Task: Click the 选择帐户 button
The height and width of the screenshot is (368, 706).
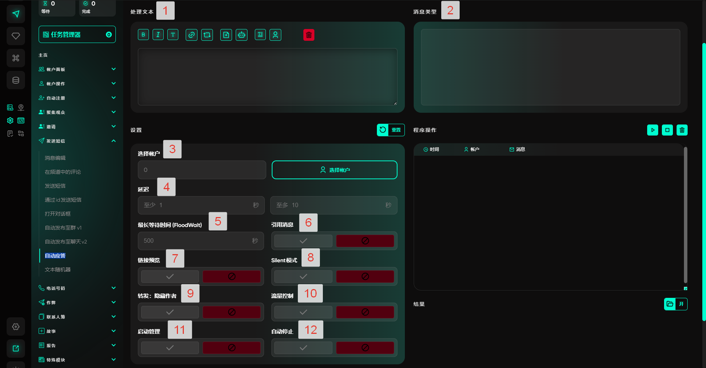Action: (x=334, y=170)
